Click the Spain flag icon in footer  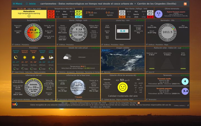pyautogui.click(x=138, y=103)
